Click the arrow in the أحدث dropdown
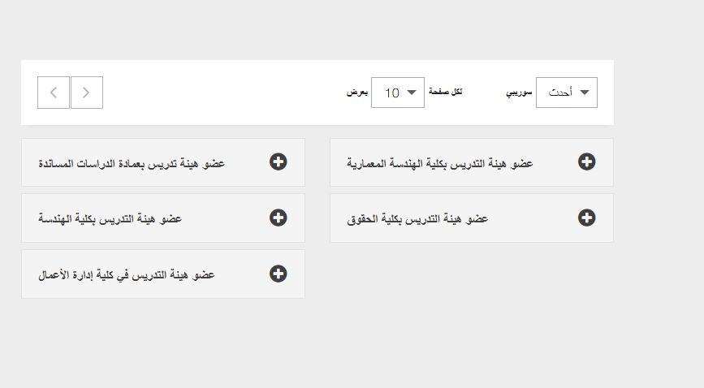This screenshot has height=388, width=704. [x=585, y=93]
